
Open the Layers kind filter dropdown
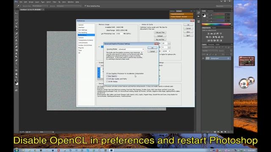click(x=207, y=47)
